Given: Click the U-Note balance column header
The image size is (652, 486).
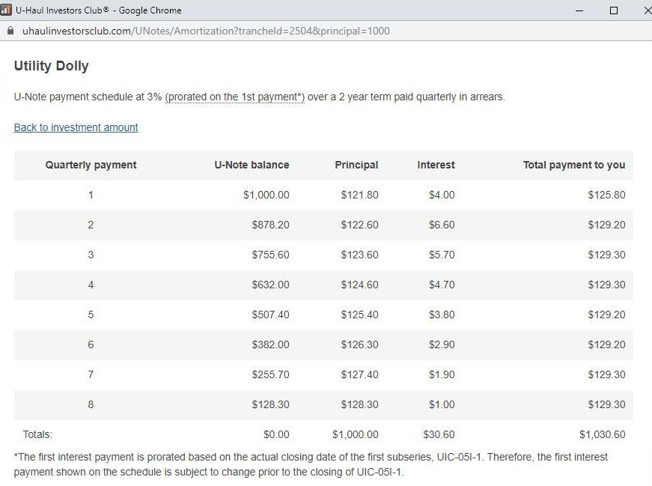Looking at the screenshot, I should (252, 165).
